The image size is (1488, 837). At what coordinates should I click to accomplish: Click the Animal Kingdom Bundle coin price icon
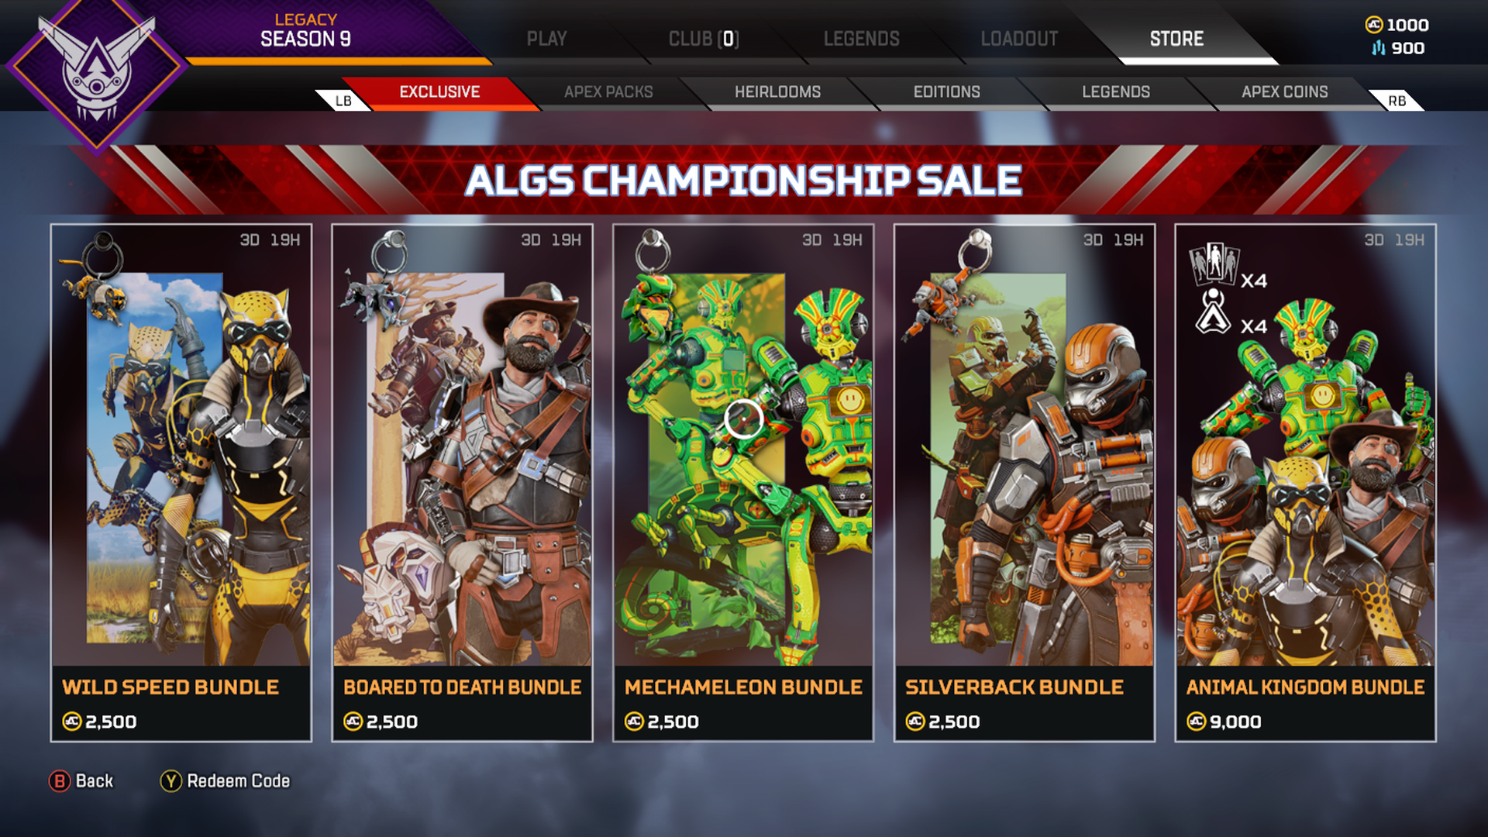(1197, 722)
